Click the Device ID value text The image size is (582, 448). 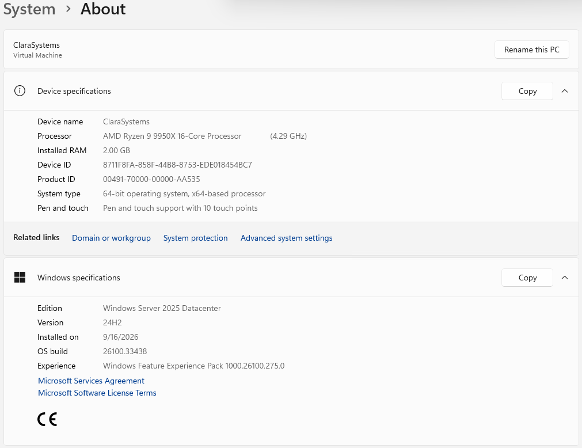point(177,165)
